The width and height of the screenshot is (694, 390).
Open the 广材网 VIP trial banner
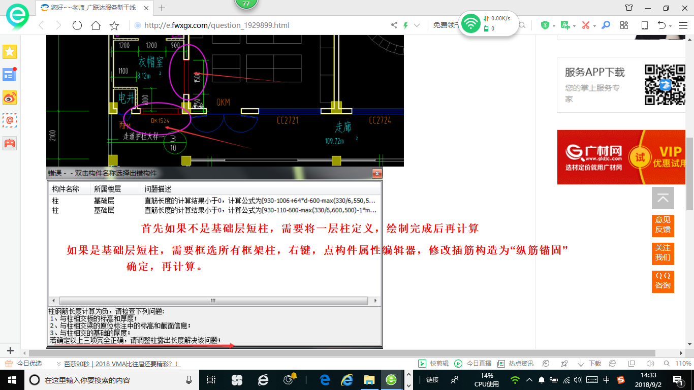click(x=621, y=157)
